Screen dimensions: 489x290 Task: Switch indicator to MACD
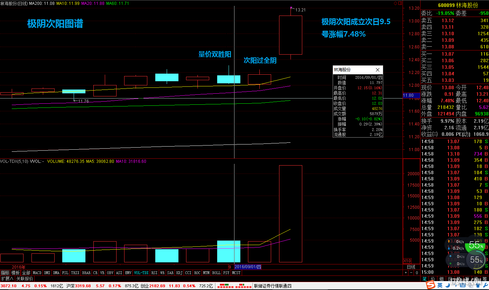tap(37, 273)
